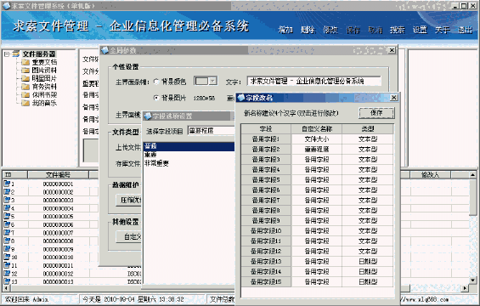The image size is (480, 306).
Task: Select 重要 in the option list
Action: (x=189, y=155)
